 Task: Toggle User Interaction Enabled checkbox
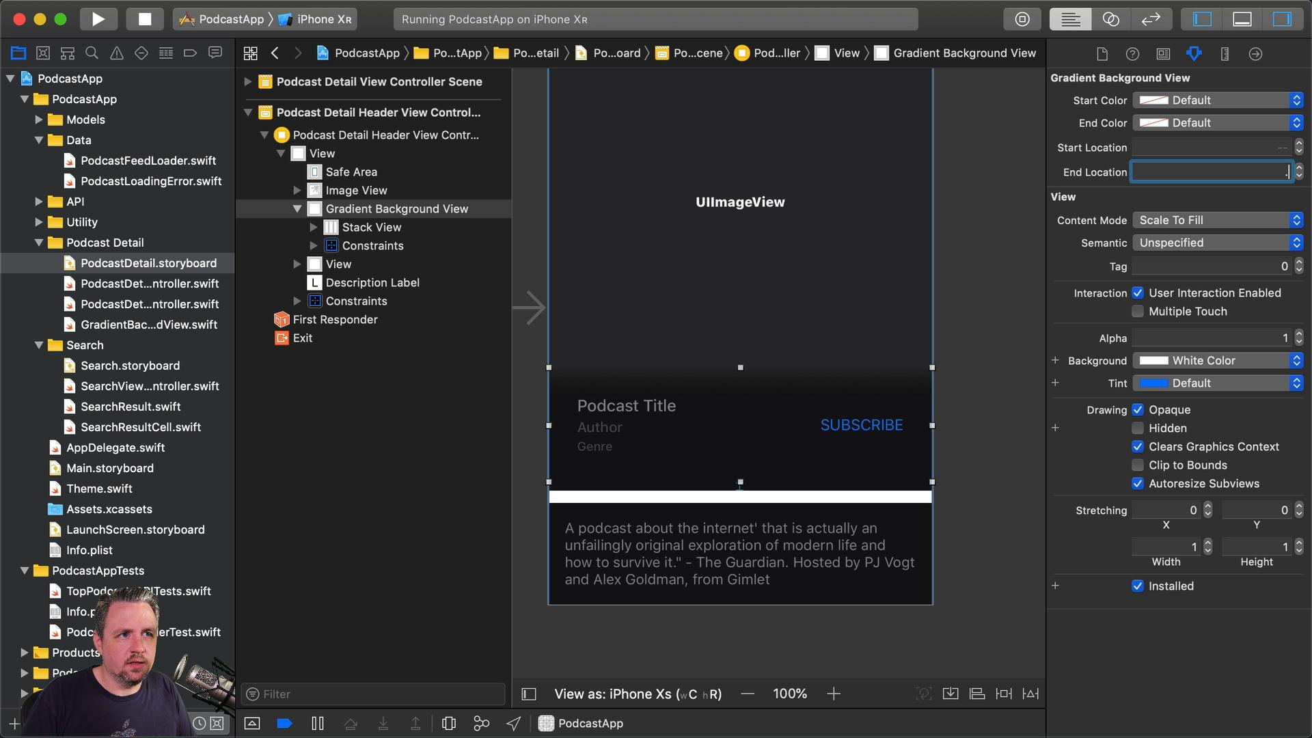point(1138,294)
